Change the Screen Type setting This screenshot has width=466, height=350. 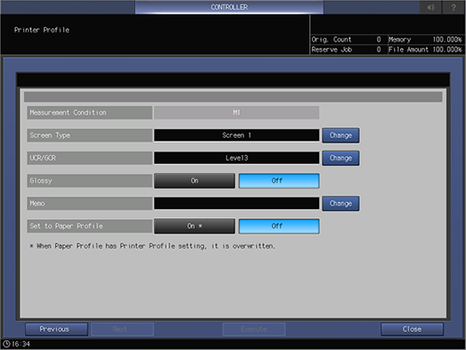pyautogui.click(x=341, y=135)
